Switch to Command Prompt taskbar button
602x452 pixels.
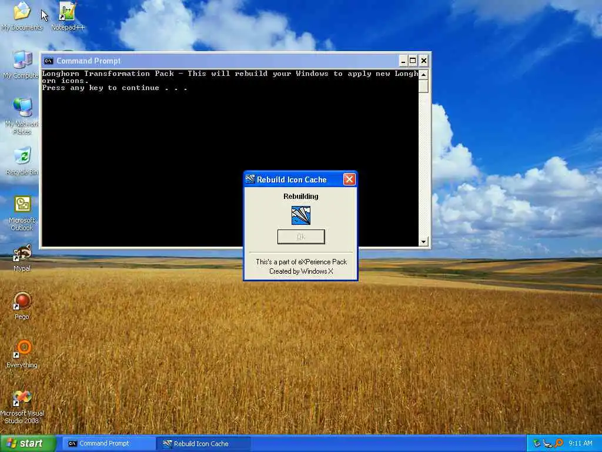[108, 444]
